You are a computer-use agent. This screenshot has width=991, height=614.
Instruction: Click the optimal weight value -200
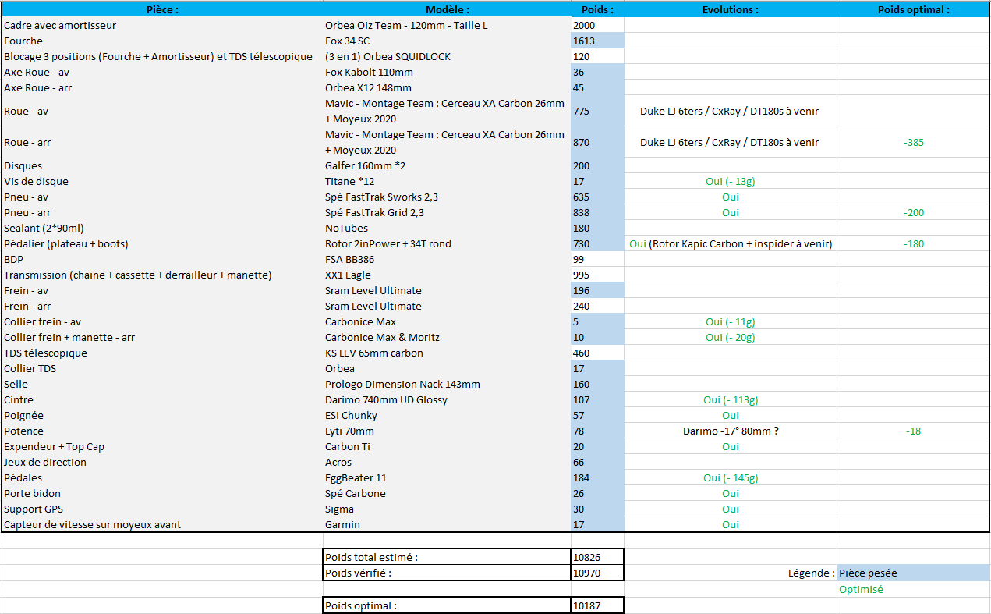point(914,212)
